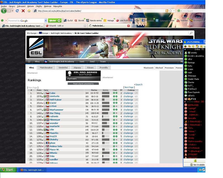
Task: Open the home page icon
Action: [x=29, y=11]
